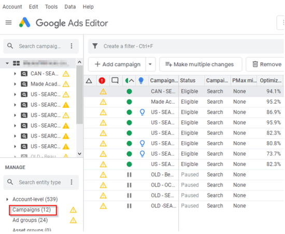Sort by recommendations lightbulb column header

(x=141, y=80)
